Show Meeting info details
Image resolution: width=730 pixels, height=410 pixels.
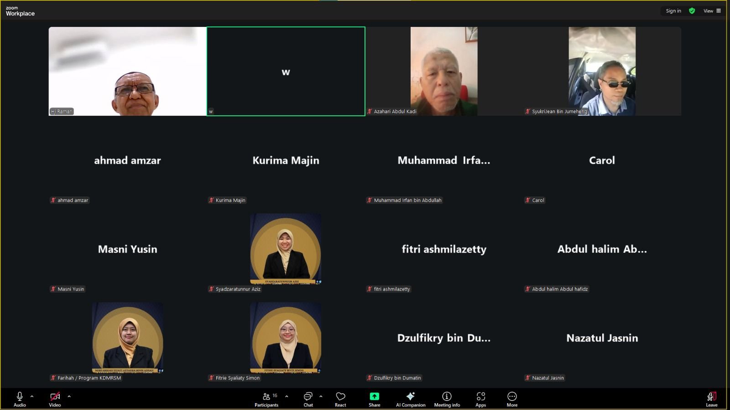(x=447, y=399)
